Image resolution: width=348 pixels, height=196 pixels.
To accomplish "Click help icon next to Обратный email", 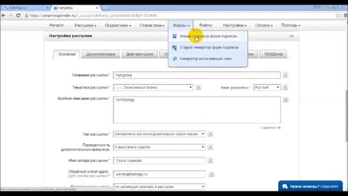I will coord(212,174).
